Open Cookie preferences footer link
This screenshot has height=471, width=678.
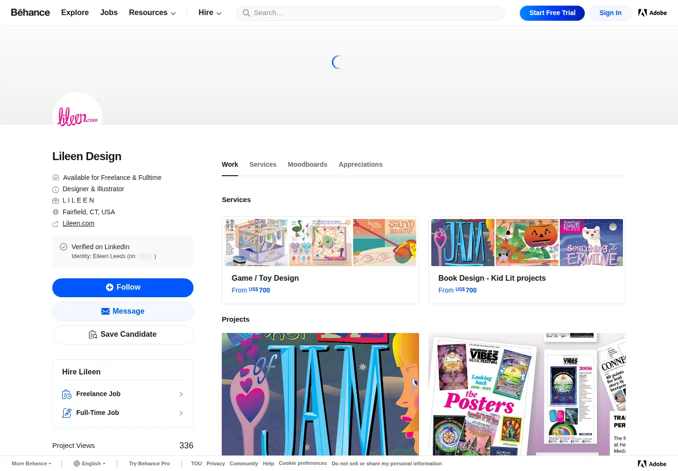pyautogui.click(x=303, y=463)
